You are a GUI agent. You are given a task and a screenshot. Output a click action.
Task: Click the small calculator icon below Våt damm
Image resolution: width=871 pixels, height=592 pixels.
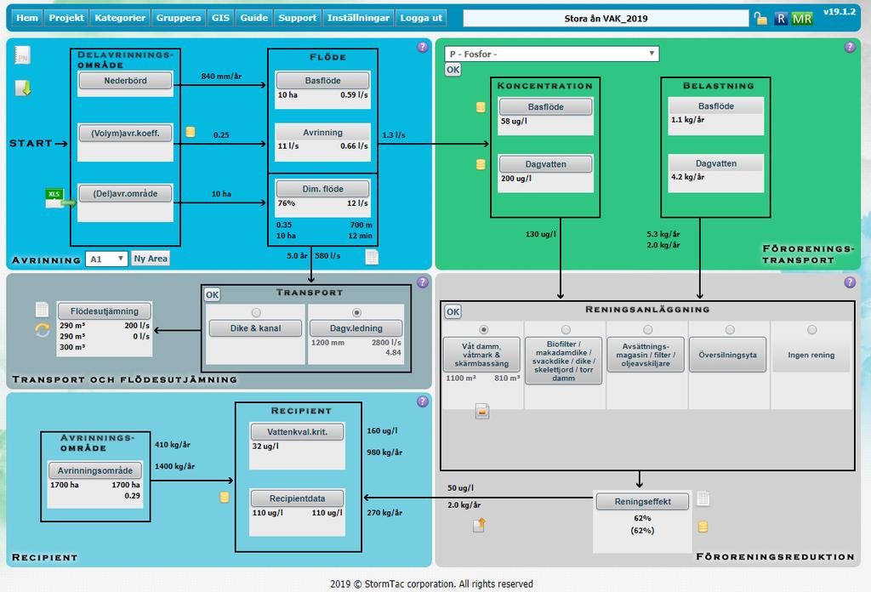click(482, 411)
